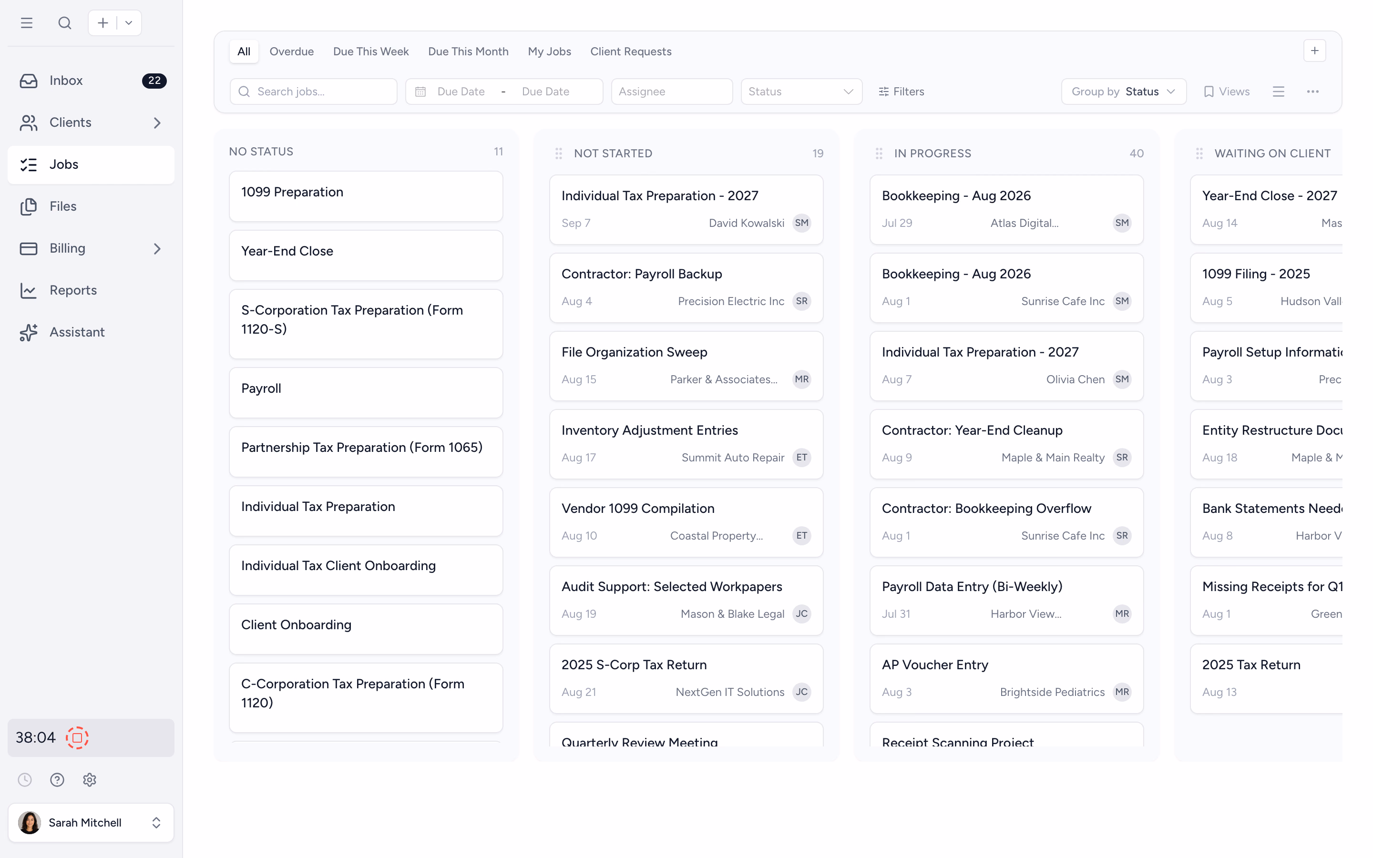
Task: Open help question-mark icon
Action: 57,780
